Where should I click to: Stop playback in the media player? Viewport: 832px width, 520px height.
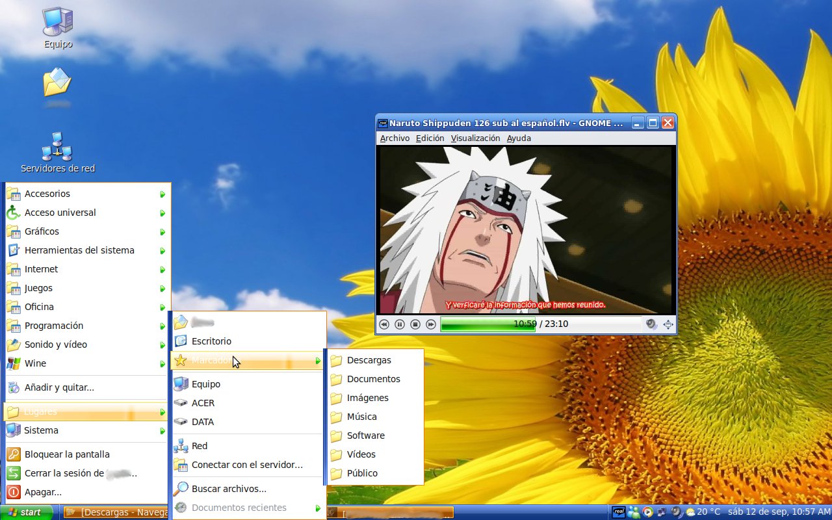coord(415,324)
